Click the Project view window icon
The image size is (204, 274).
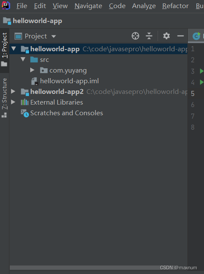pyautogui.click(x=18, y=36)
